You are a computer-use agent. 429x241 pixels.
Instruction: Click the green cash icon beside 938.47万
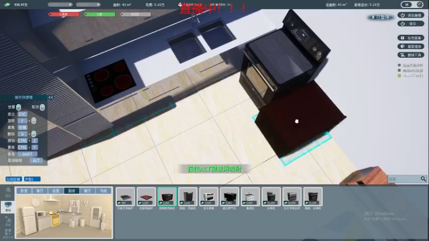7,5
